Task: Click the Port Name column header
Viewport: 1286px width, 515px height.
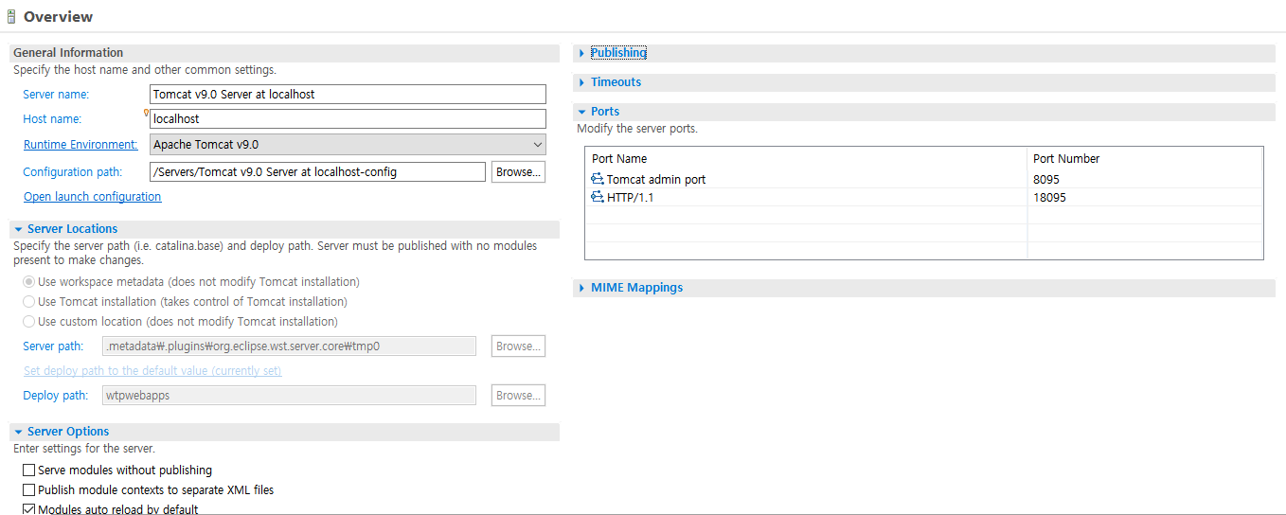Action: [x=806, y=158]
